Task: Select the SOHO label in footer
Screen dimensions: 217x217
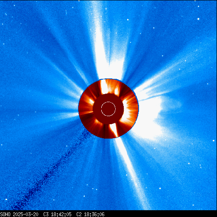Action: coord(5,214)
